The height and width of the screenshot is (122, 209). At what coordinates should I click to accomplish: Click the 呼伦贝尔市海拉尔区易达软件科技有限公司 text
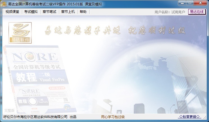click(35, 117)
